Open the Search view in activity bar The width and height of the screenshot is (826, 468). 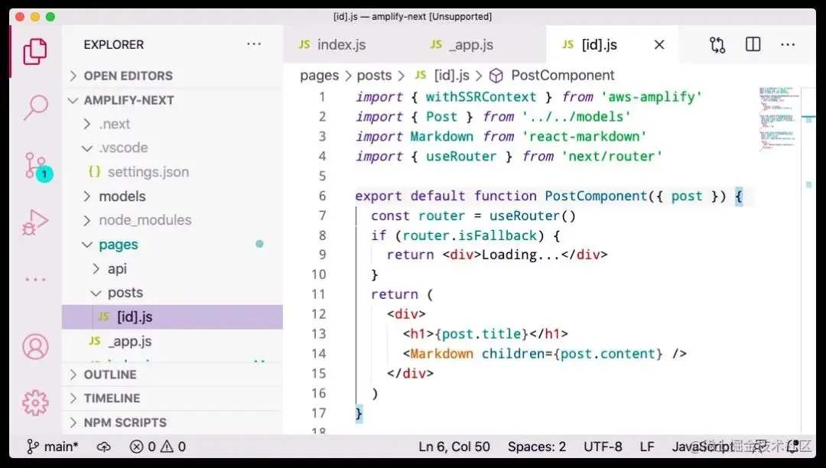coord(35,108)
